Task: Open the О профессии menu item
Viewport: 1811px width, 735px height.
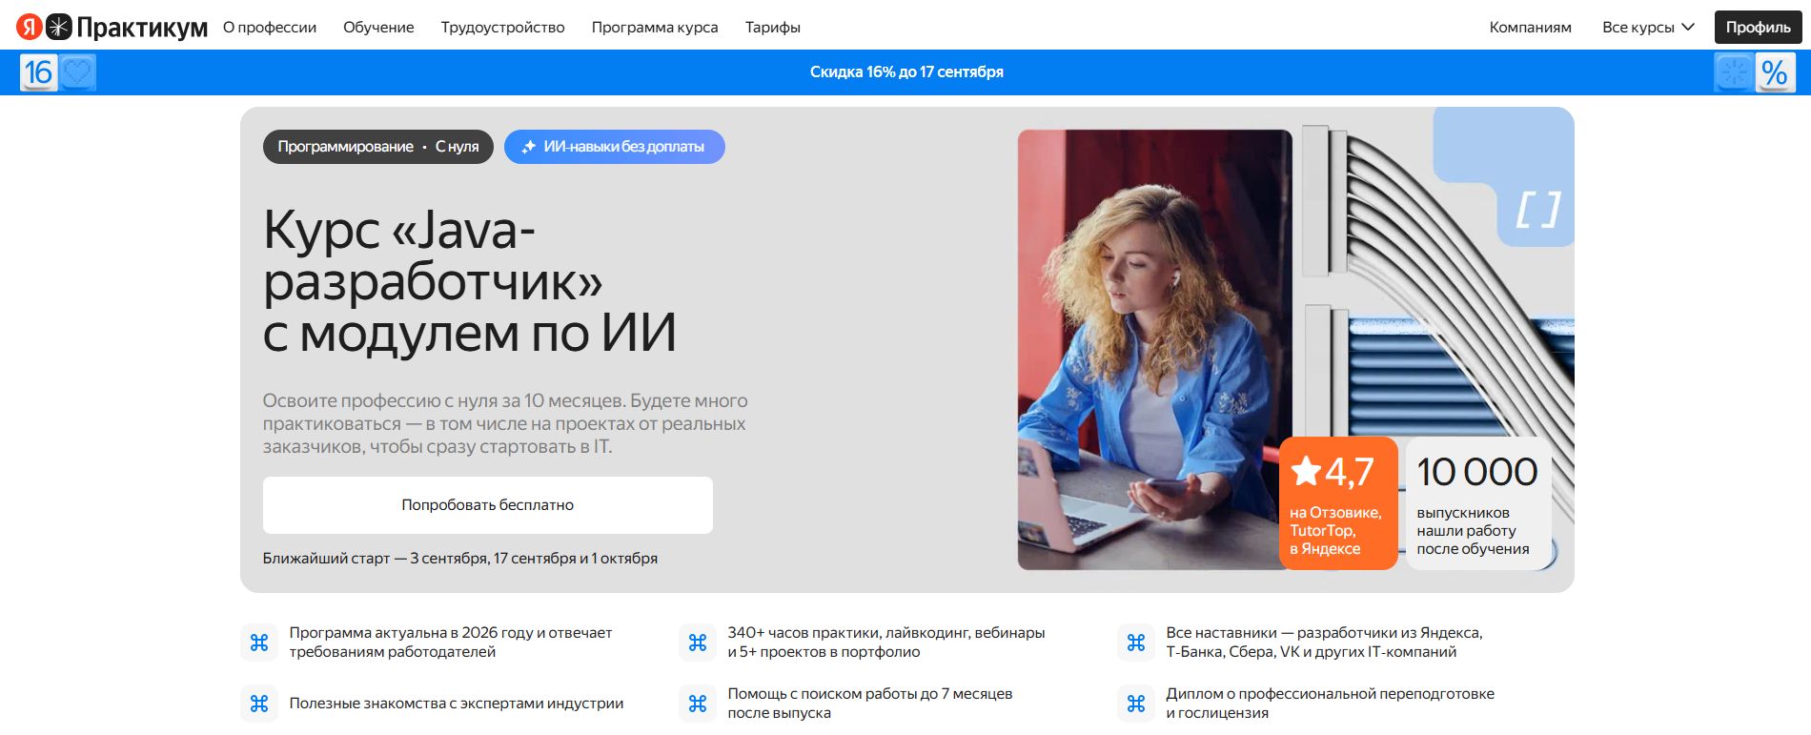Action: coord(270,27)
